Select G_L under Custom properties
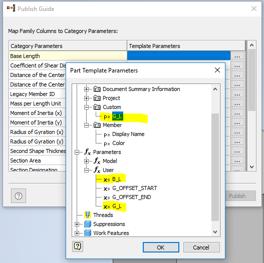The height and width of the screenshot is (263, 264). [118, 116]
